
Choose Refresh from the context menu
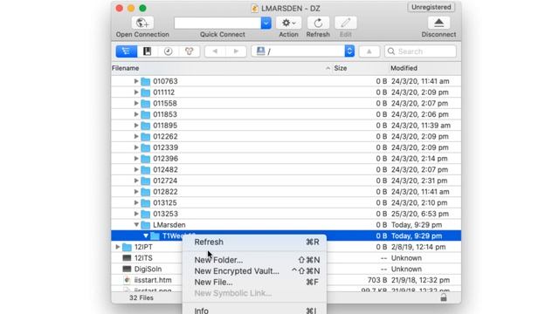click(x=254, y=242)
